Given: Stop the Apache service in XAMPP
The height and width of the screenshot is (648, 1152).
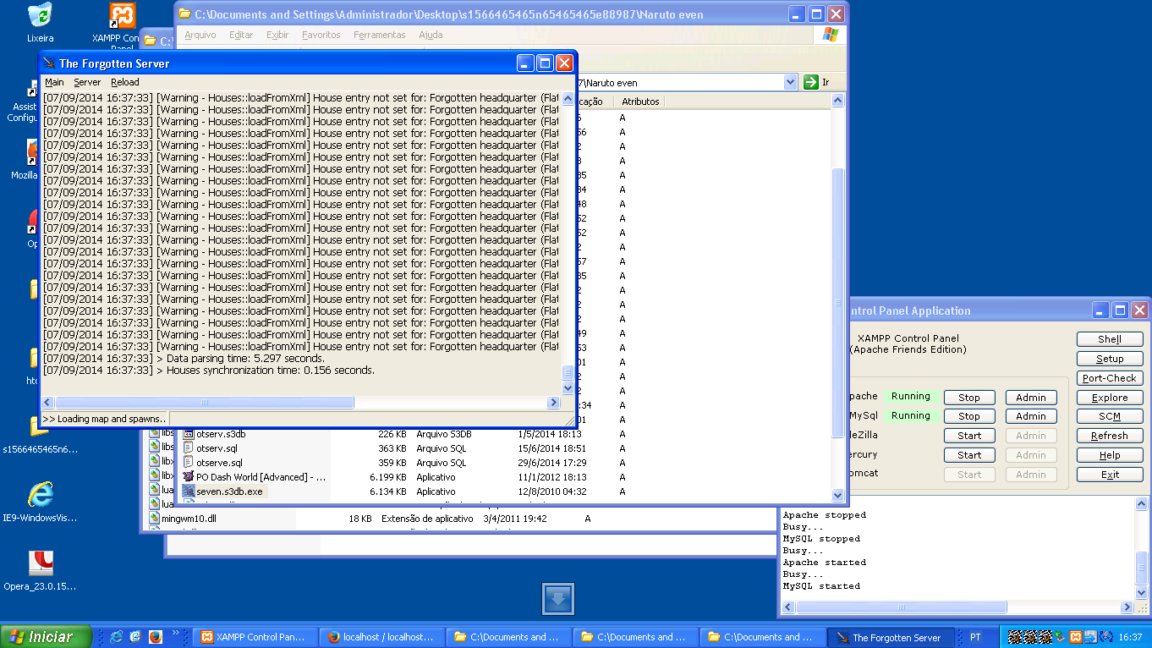Looking at the screenshot, I should pos(969,398).
